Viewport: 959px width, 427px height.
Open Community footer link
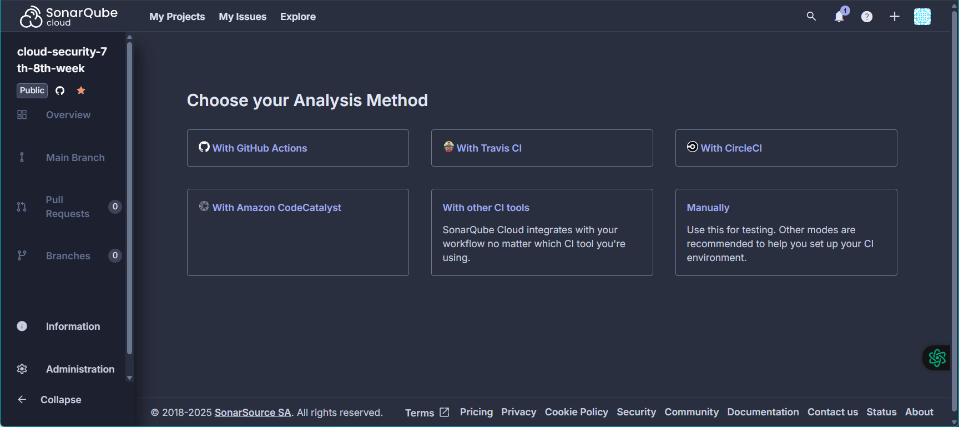tap(692, 412)
